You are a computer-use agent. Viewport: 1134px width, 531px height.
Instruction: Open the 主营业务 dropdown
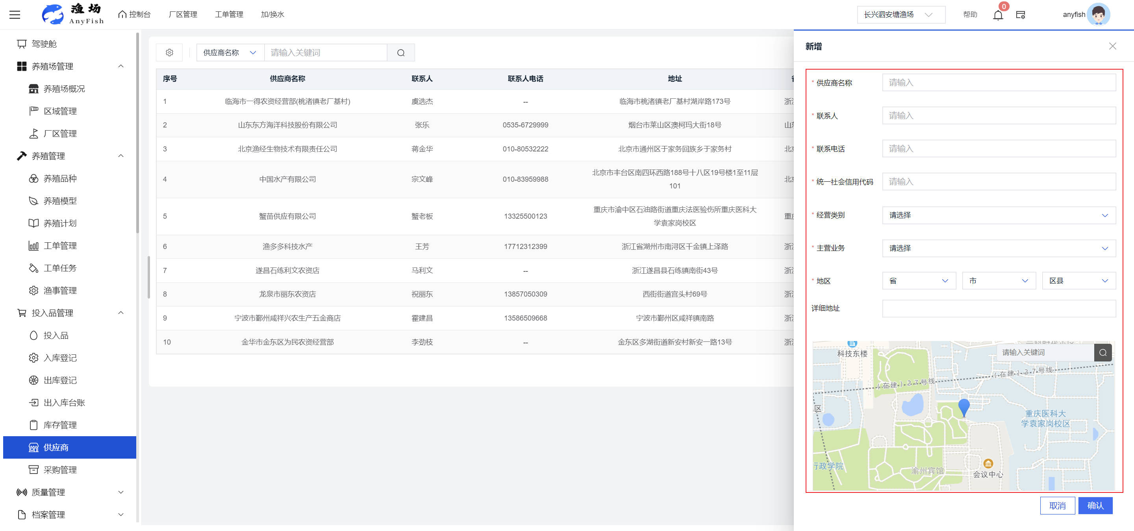pyautogui.click(x=999, y=248)
